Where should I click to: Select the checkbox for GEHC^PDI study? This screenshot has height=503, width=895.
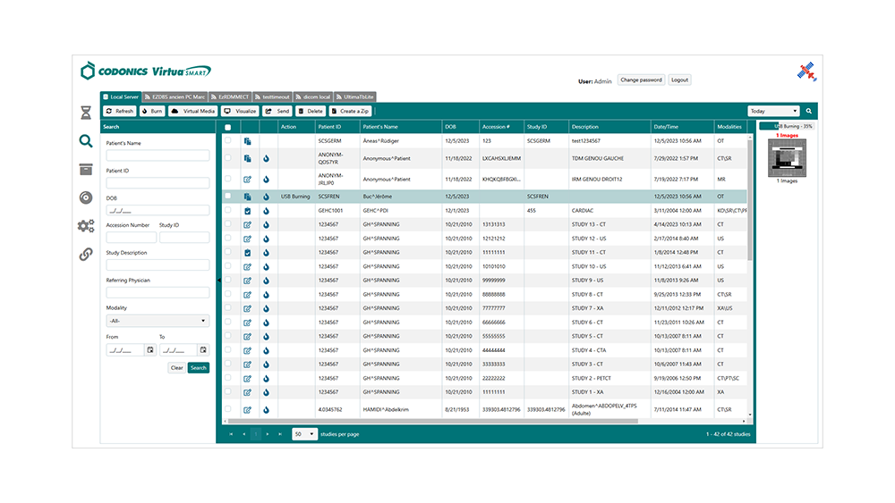[227, 211]
